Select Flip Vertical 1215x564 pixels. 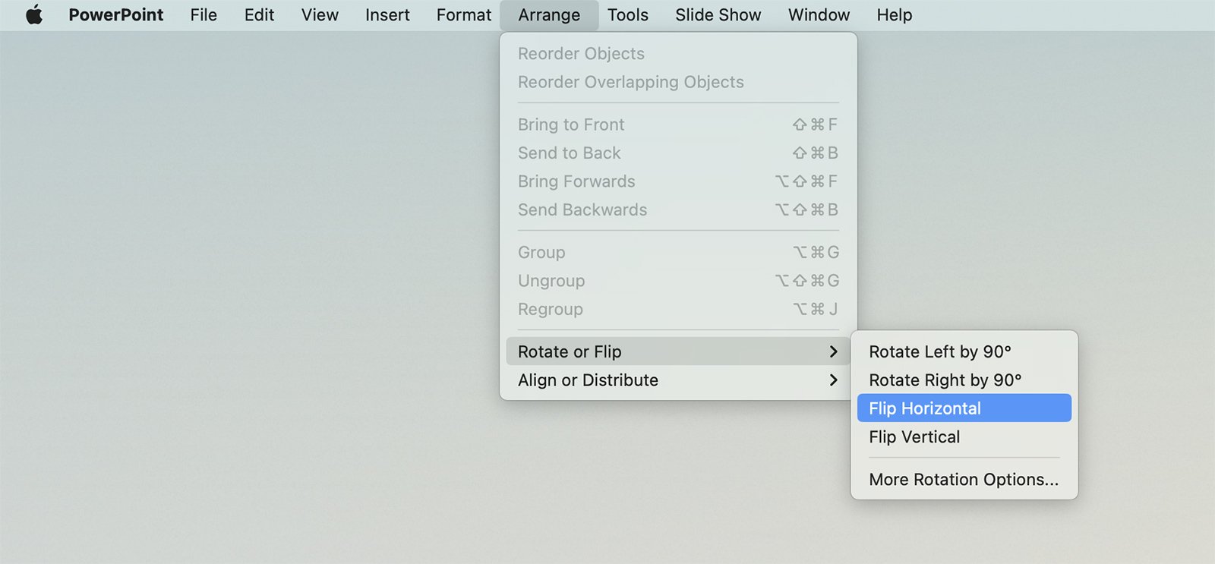click(x=914, y=437)
